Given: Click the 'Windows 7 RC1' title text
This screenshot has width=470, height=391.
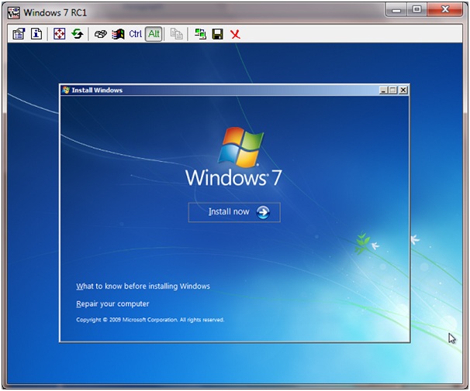Looking at the screenshot, I should coord(55,13).
